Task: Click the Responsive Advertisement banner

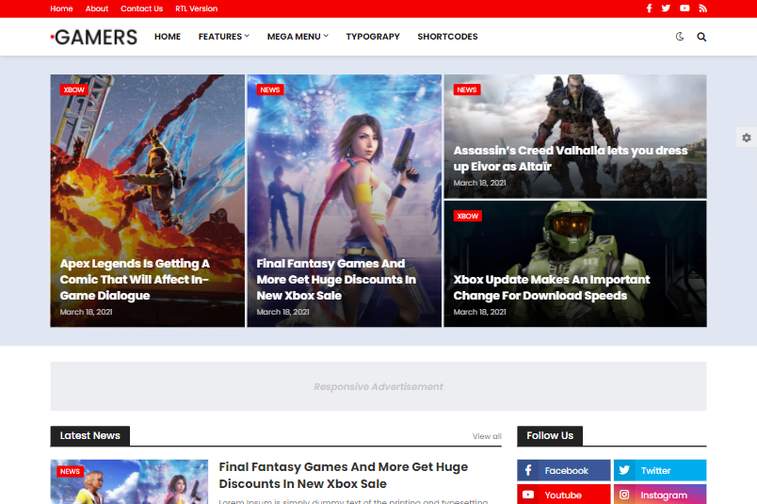Action: (x=378, y=386)
